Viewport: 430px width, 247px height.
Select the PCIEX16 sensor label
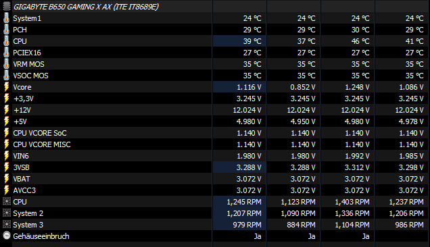[x=27, y=53]
